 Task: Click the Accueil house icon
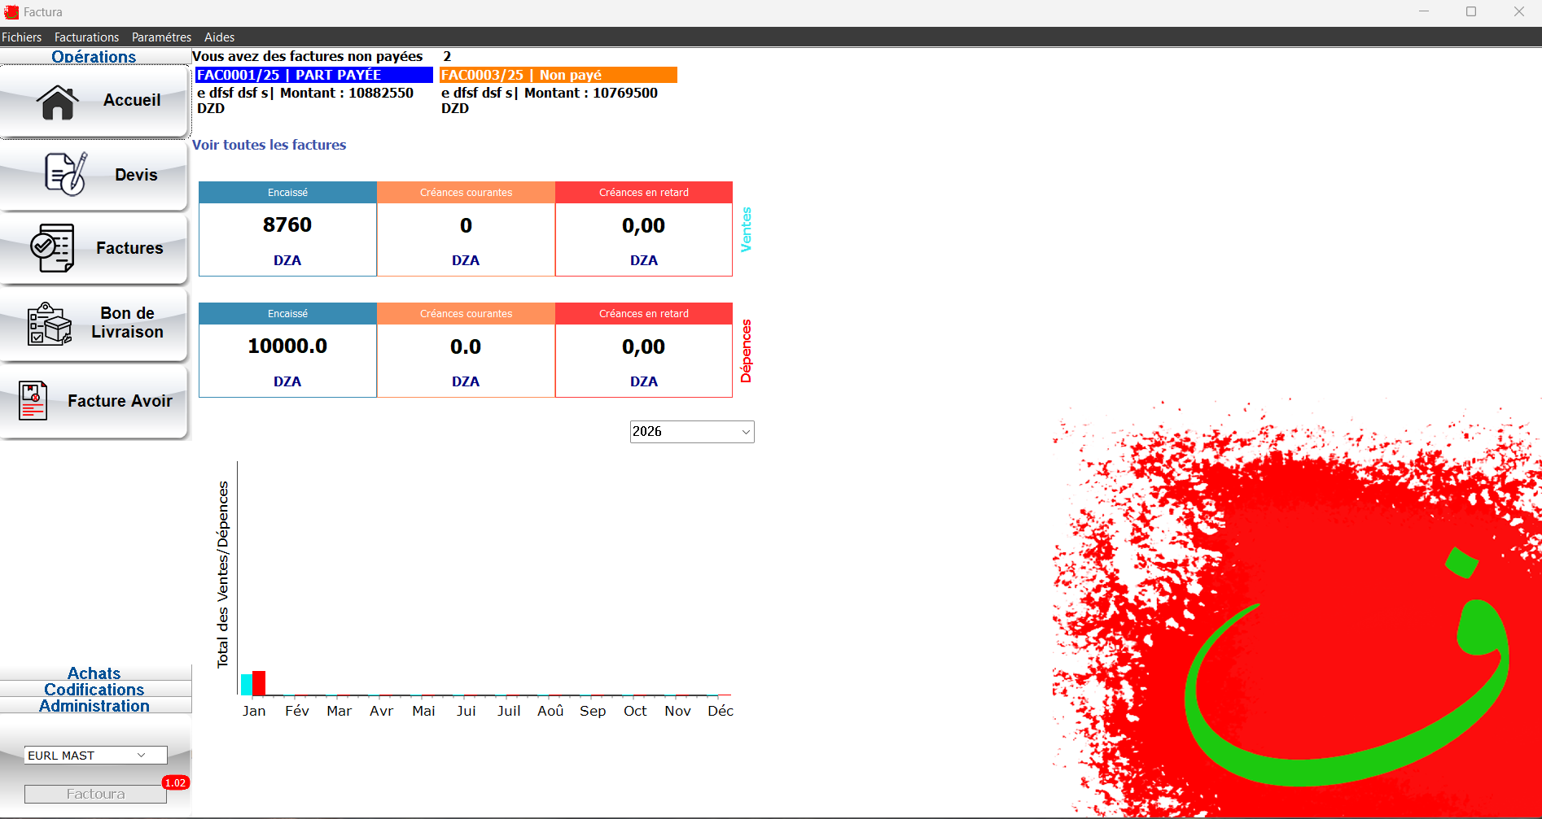click(58, 102)
